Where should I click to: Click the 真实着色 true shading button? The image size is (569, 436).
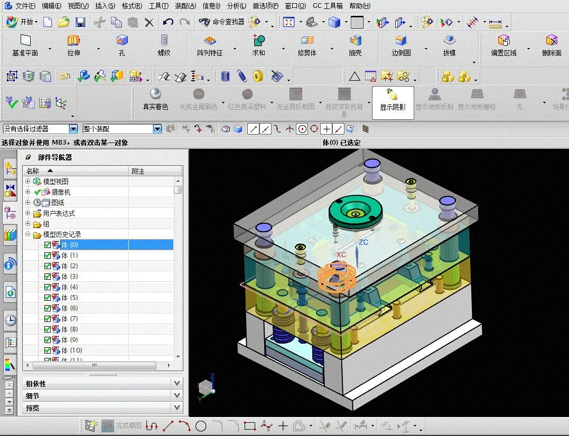[155, 99]
